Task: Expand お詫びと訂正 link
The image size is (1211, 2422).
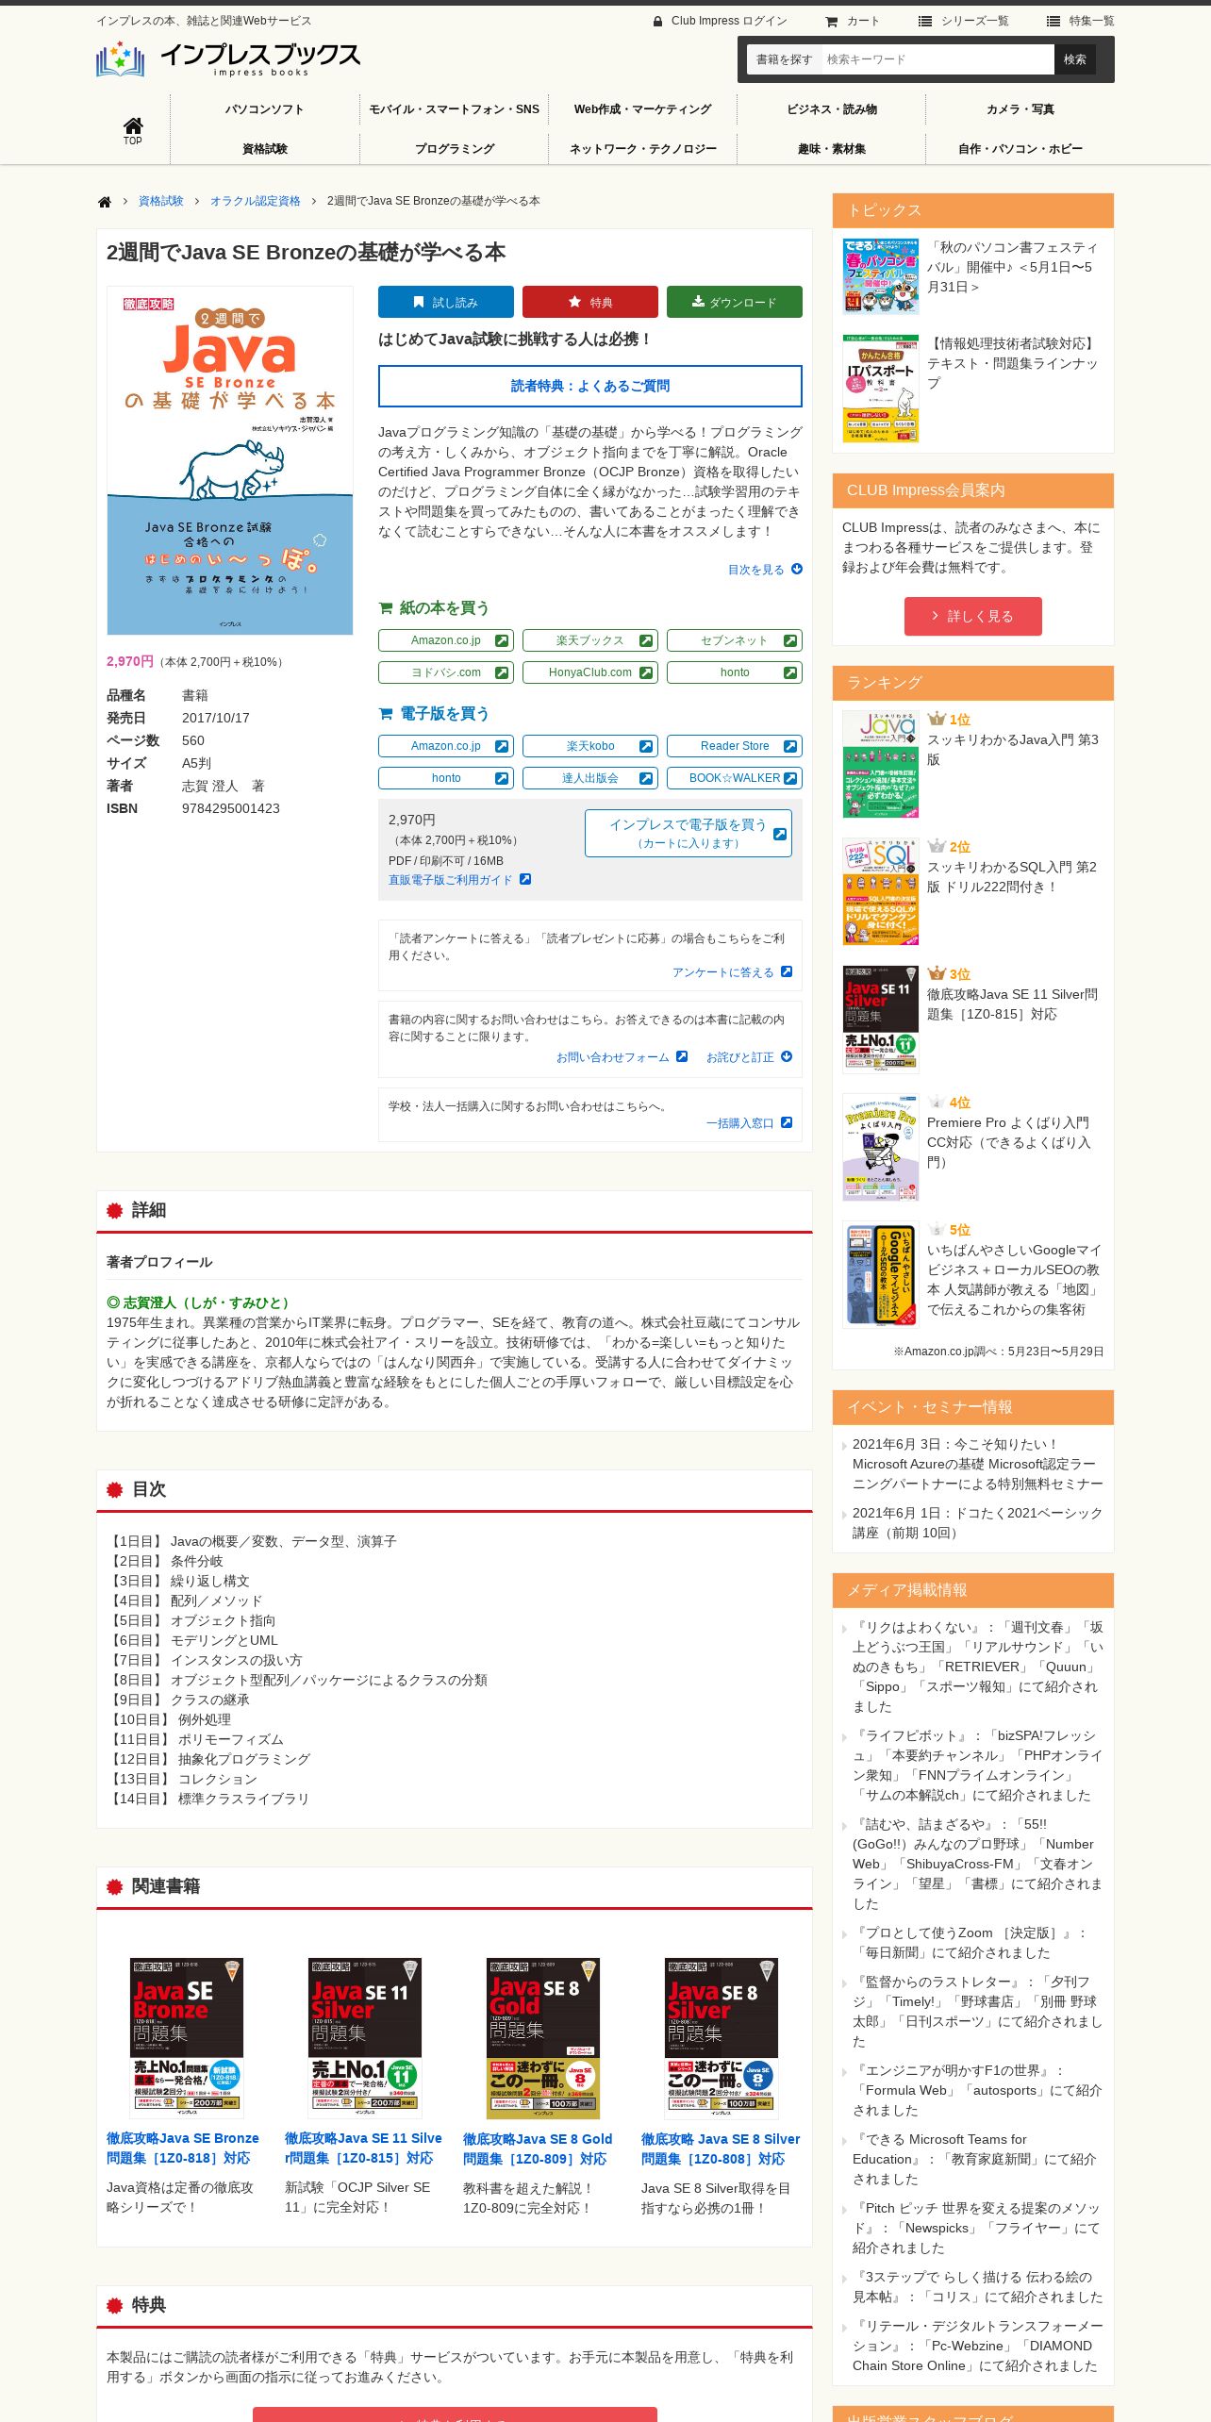Action: coord(749,1057)
